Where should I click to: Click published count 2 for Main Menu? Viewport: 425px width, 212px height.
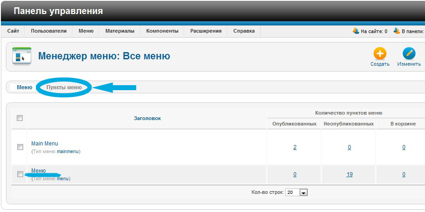[x=295, y=147]
